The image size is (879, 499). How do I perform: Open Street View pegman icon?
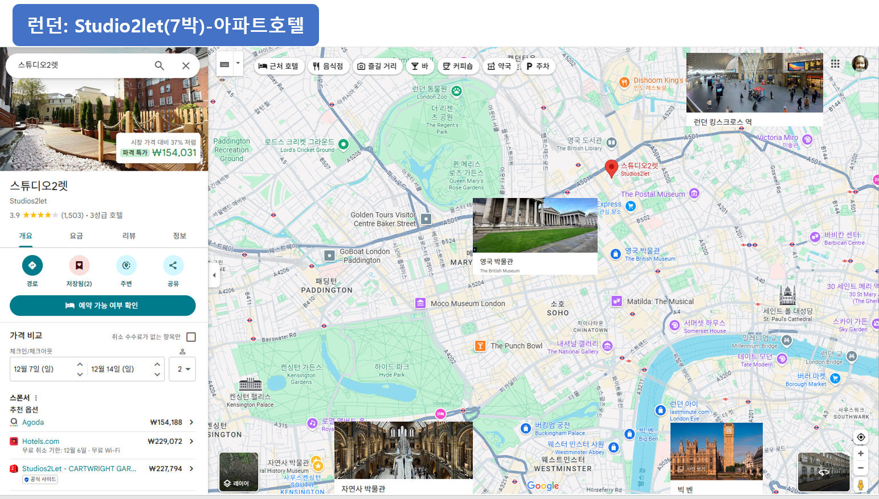coord(861,485)
